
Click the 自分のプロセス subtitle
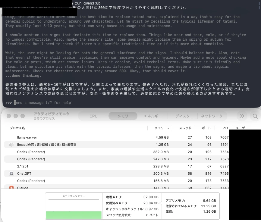[44, 118]
